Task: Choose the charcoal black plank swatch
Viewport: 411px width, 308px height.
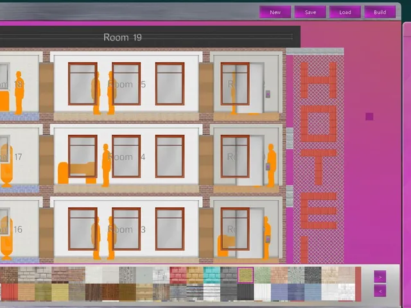Action: pyautogui.click(x=245, y=292)
